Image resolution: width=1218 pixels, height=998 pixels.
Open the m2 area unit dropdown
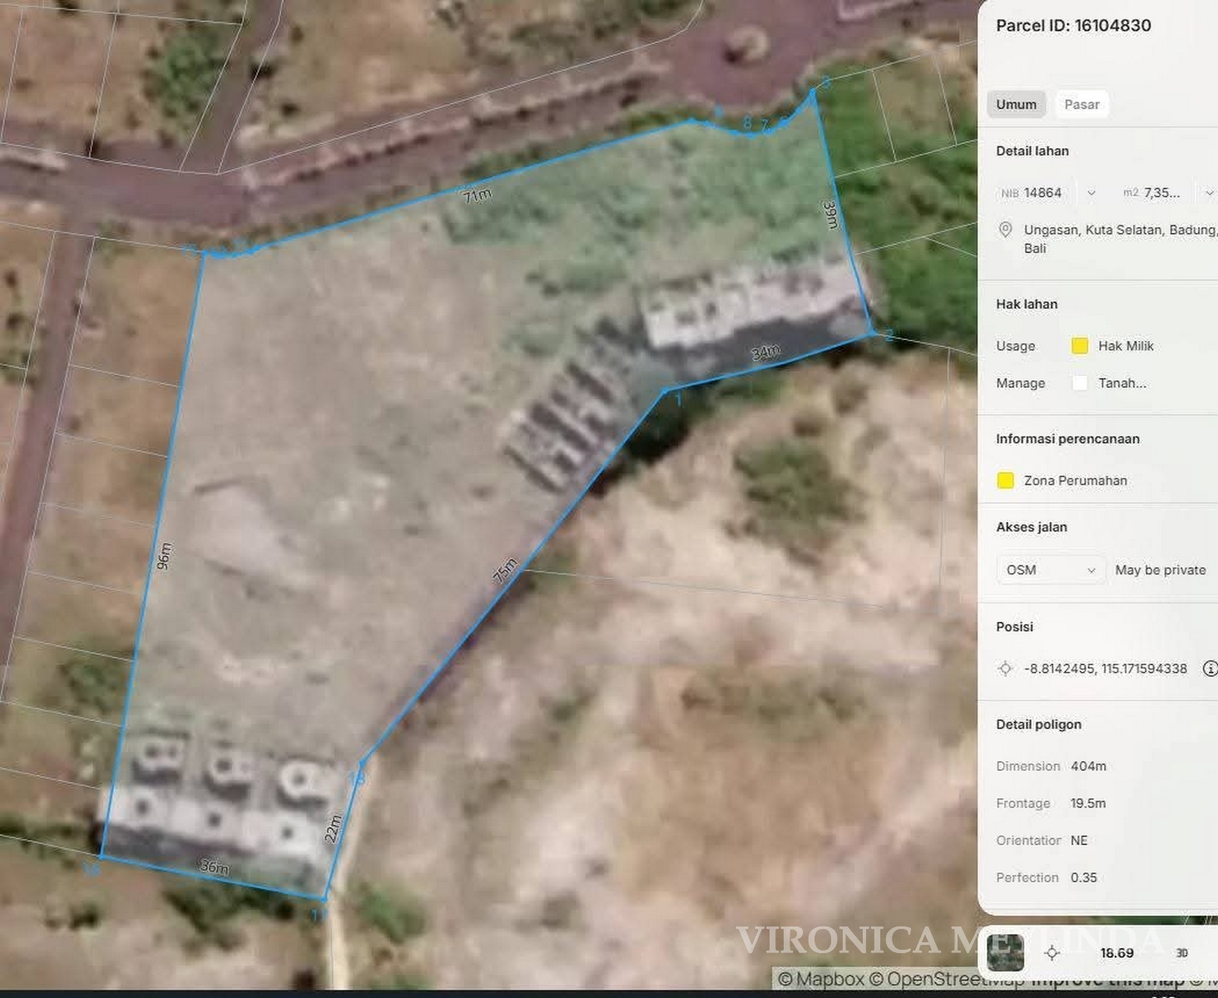1209,193
